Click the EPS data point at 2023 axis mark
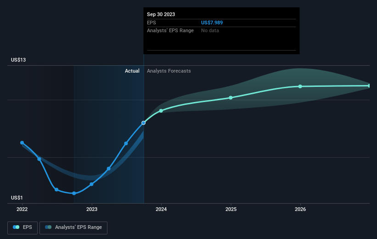This screenshot has width=377, height=239. [91, 184]
